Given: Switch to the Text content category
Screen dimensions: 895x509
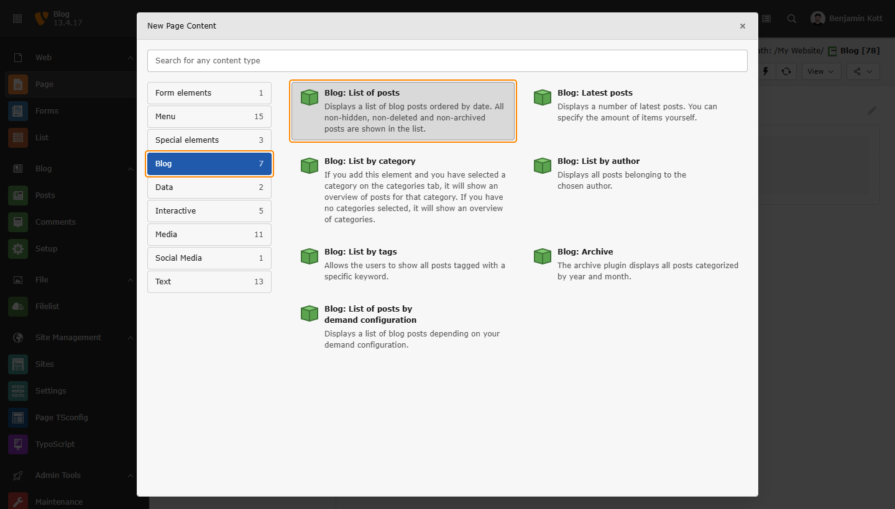Looking at the screenshot, I should pos(209,282).
